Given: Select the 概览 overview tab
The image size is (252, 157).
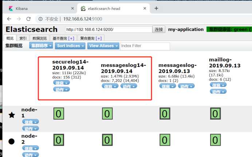Looking at the screenshot, I should click(x=10, y=38).
